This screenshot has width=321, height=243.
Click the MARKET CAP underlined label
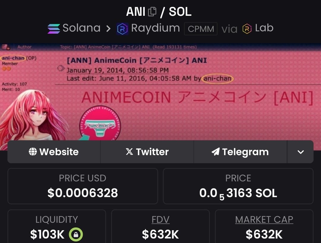(264, 219)
